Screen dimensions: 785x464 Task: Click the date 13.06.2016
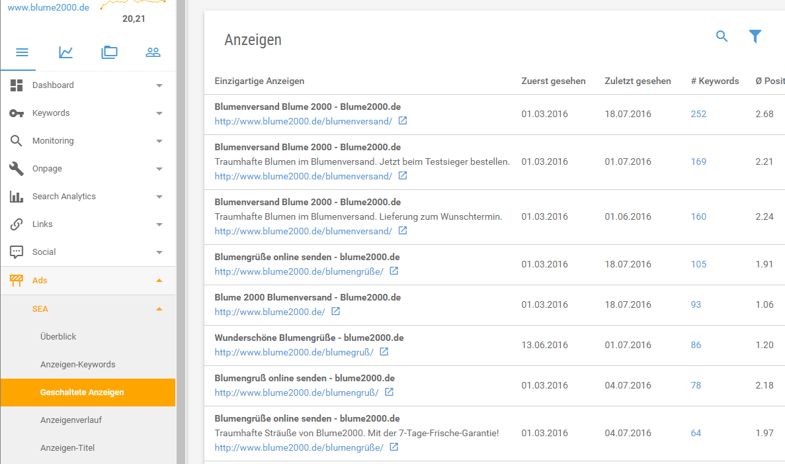(x=544, y=345)
